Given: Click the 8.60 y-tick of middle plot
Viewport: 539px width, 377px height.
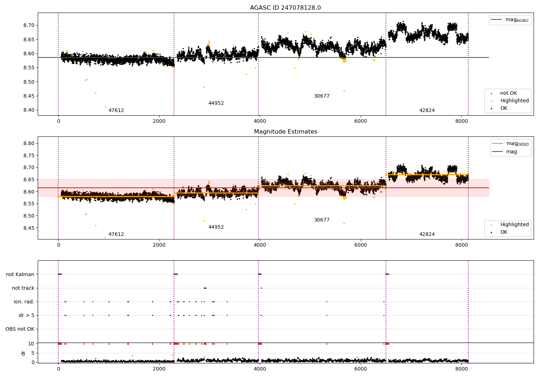Looking at the screenshot, I should pyautogui.click(x=29, y=192).
